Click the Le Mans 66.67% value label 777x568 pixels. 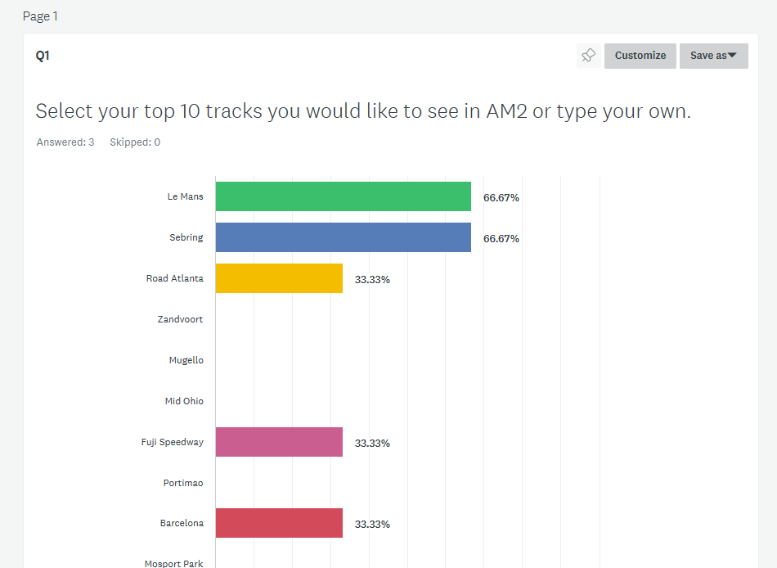click(501, 197)
